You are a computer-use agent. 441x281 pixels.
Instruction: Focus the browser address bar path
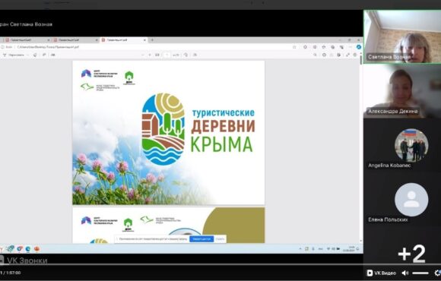(x=48, y=47)
